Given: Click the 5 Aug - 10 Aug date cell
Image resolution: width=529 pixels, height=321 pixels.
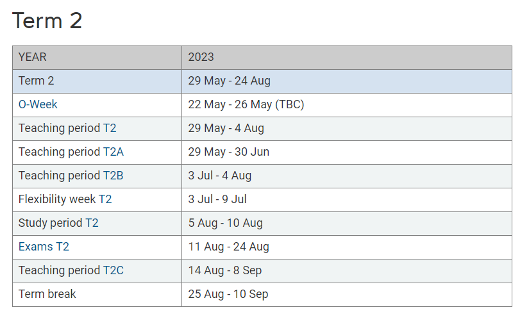Looking at the screenshot, I should (x=347, y=223).
